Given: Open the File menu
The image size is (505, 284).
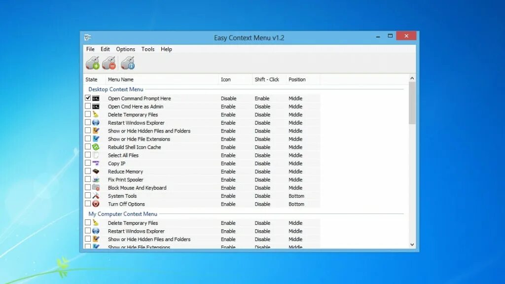Looking at the screenshot, I should click(x=90, y=49).
